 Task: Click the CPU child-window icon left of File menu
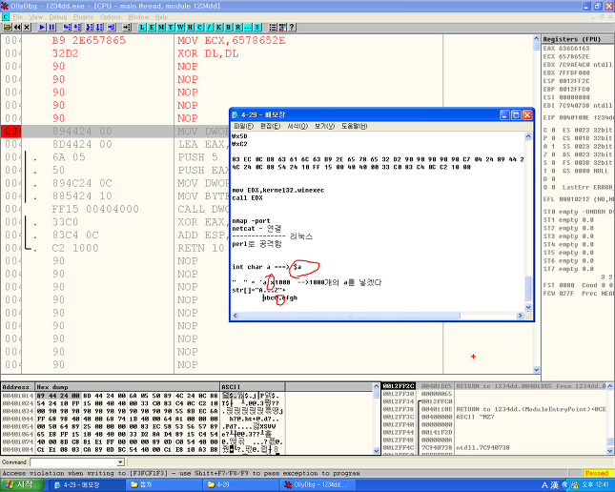tap(6, 17)
